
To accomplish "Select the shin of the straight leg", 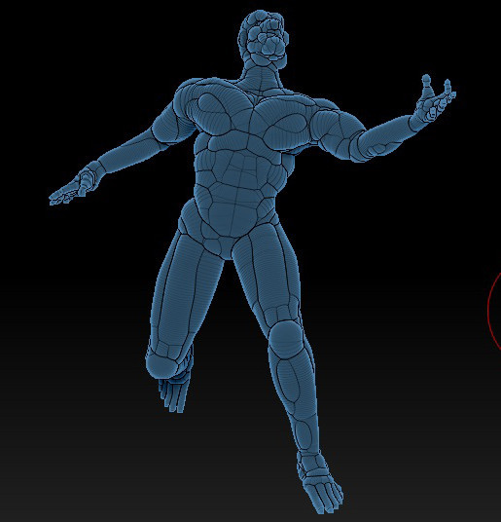I will (x=294, y=399).
